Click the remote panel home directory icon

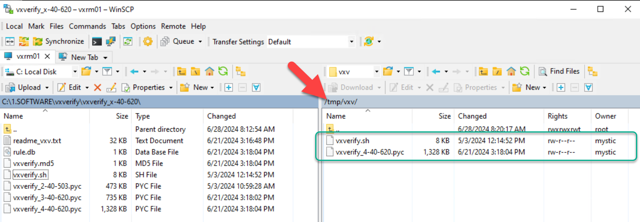[x=511, y=71]
